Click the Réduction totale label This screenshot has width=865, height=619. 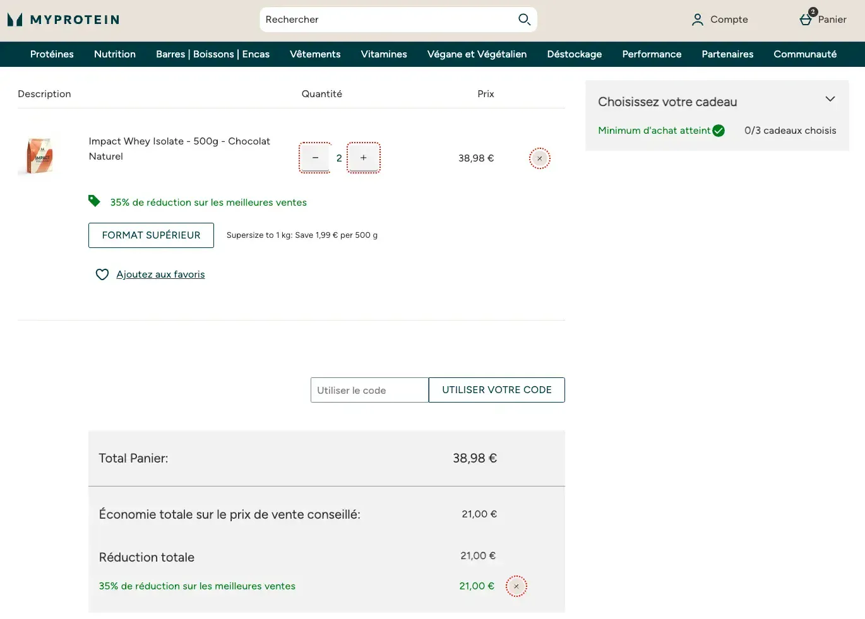[x=146, y=557]
